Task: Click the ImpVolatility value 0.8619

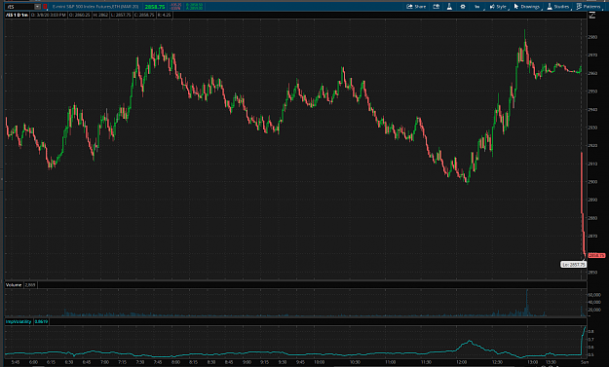Action: click(41, 321)
